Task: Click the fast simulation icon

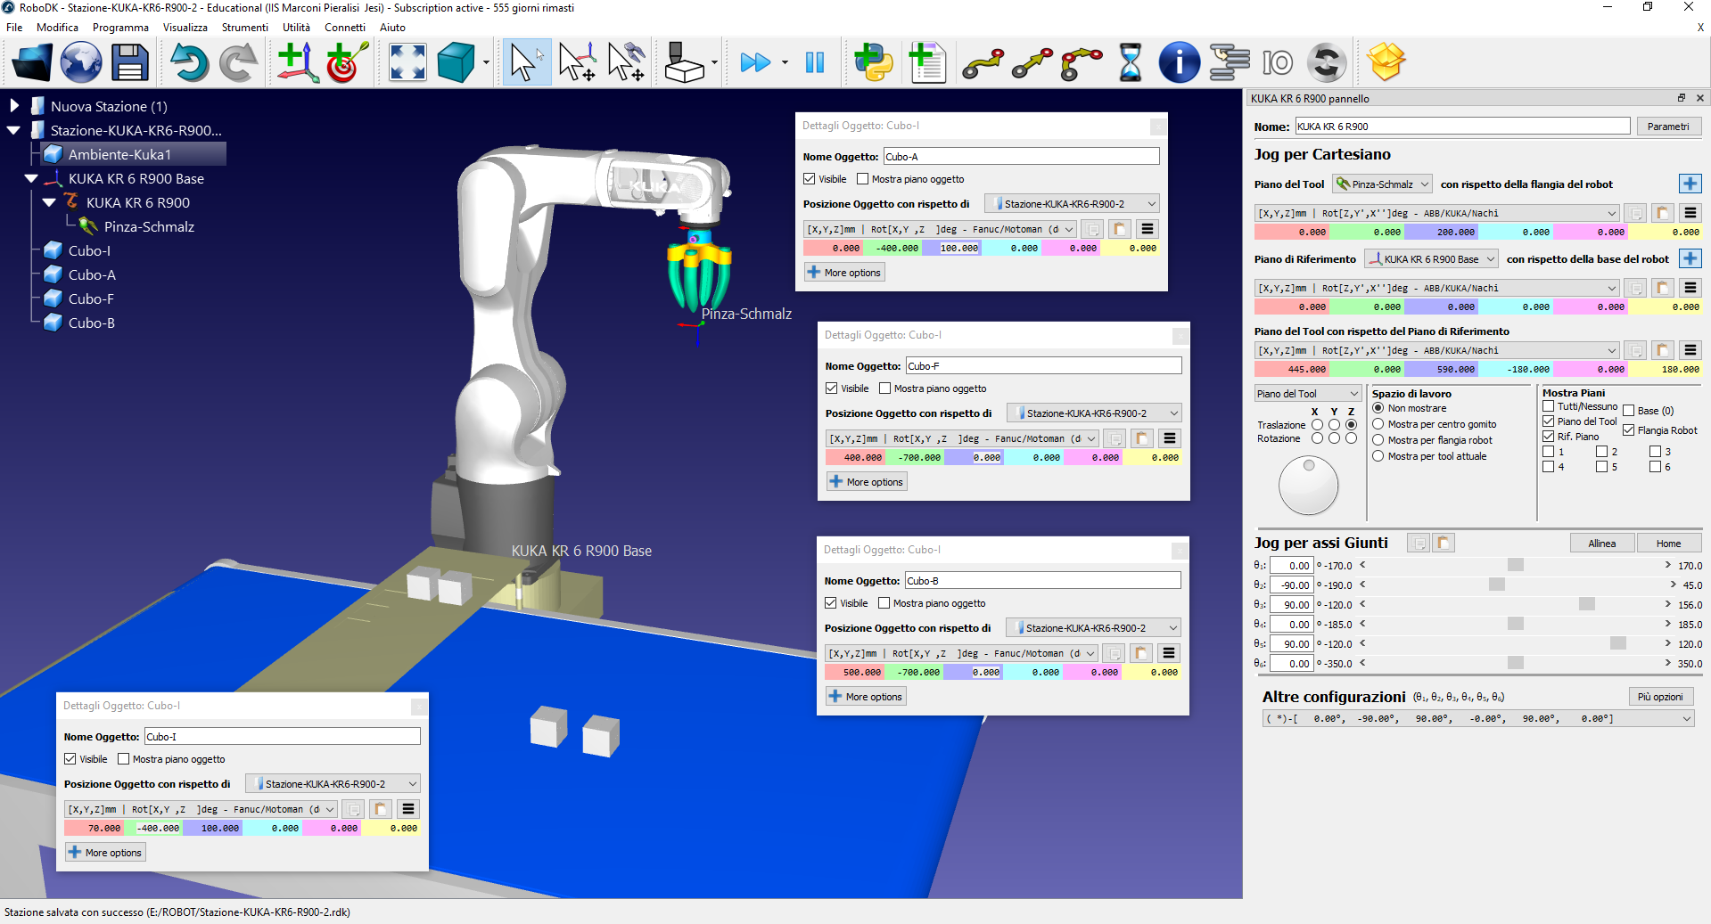Action: click(755, 62)
